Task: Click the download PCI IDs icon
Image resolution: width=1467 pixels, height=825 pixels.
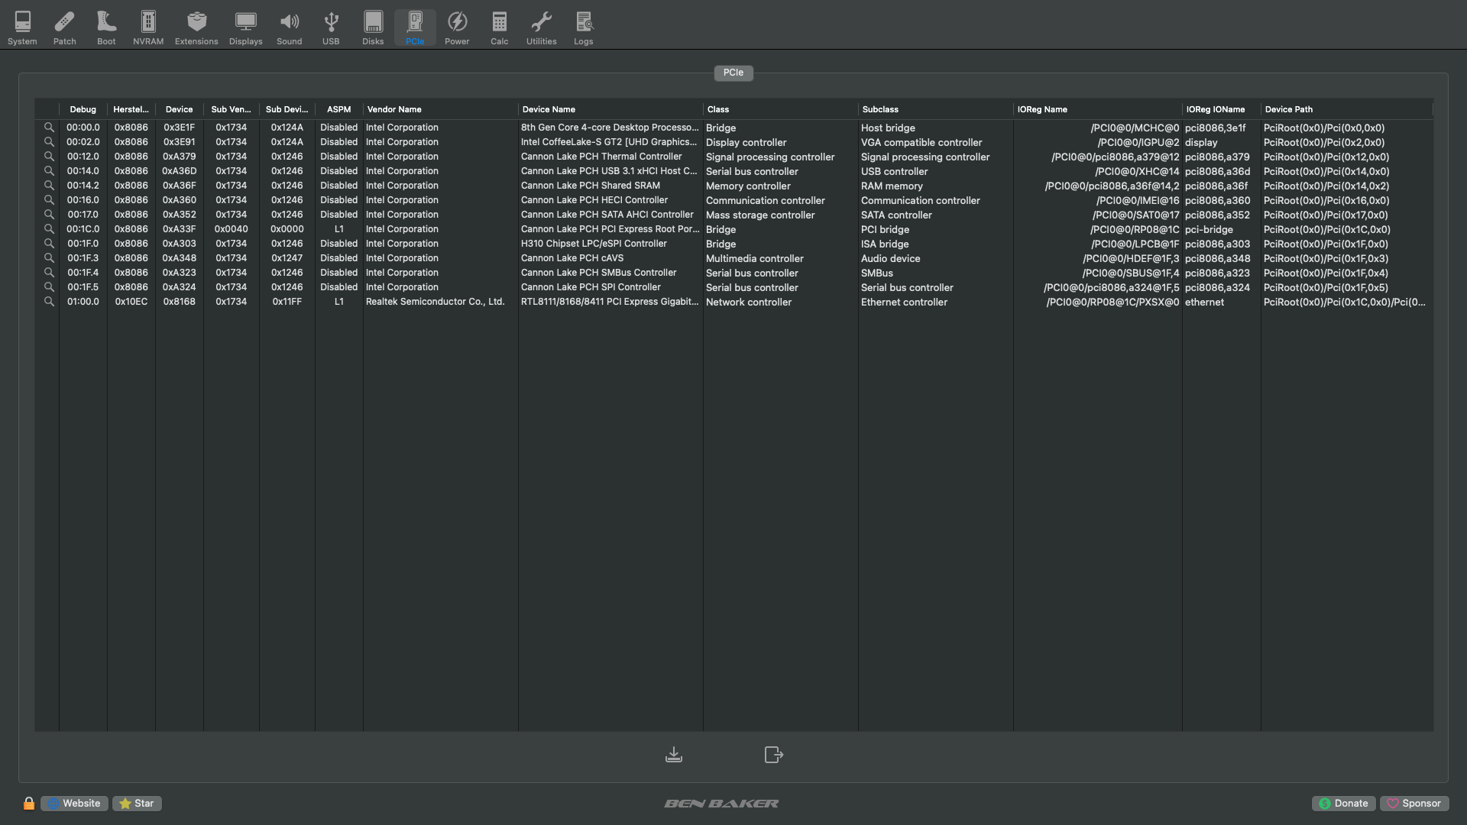Action: tap(674, 755)
